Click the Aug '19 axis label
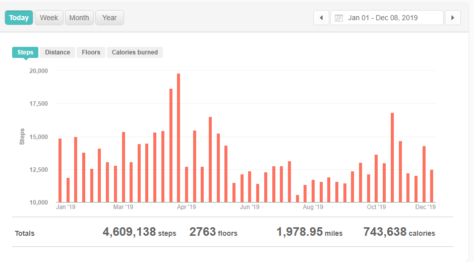 click(x=313, y=207)
